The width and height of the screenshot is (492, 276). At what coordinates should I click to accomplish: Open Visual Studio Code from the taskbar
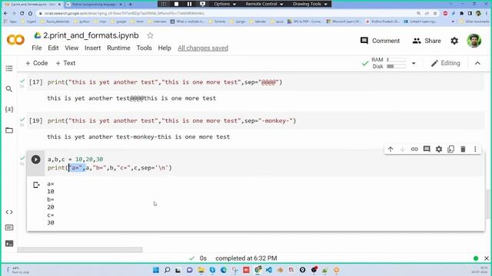(268, 270)
